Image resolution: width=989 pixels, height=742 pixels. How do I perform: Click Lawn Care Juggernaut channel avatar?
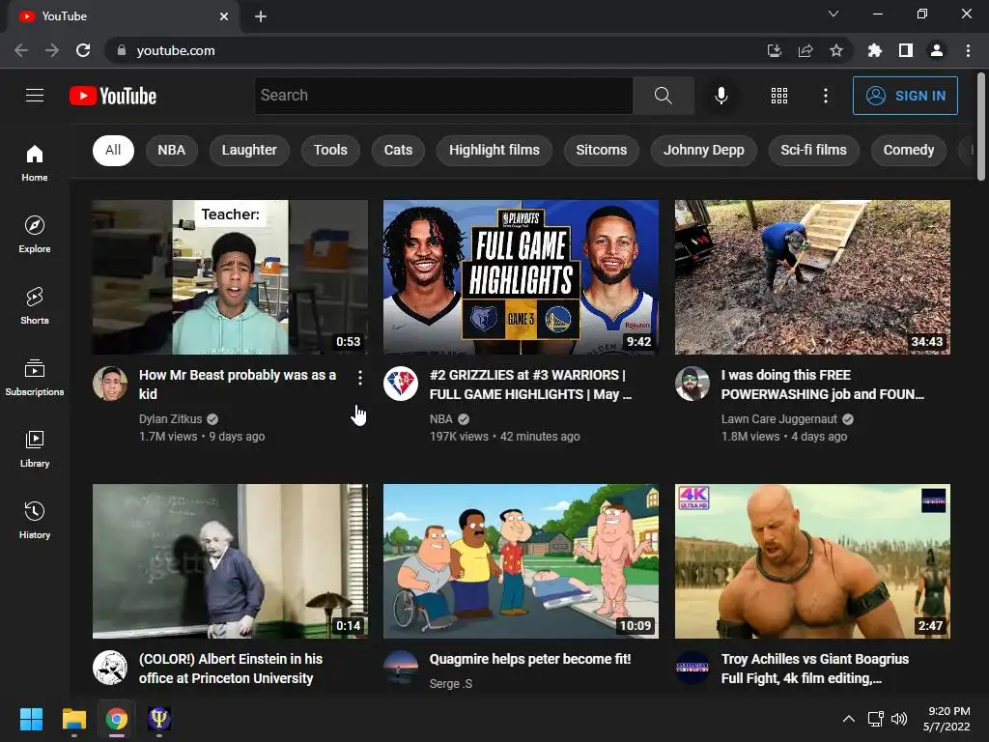pyautogui.click(x=692, y=384)
